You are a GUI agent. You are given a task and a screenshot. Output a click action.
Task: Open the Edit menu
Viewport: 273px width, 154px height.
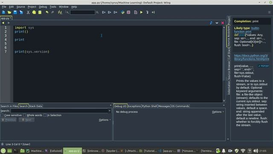[11, 7]
